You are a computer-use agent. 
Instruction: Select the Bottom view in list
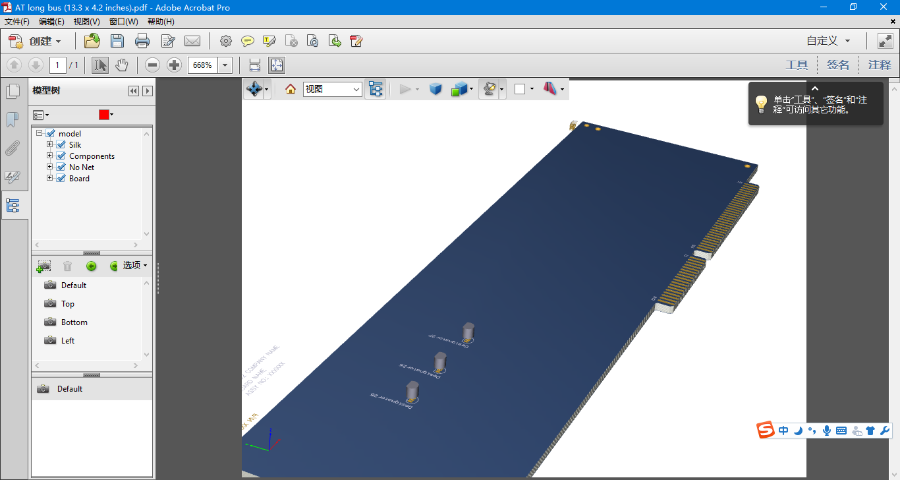coord(74,322)
